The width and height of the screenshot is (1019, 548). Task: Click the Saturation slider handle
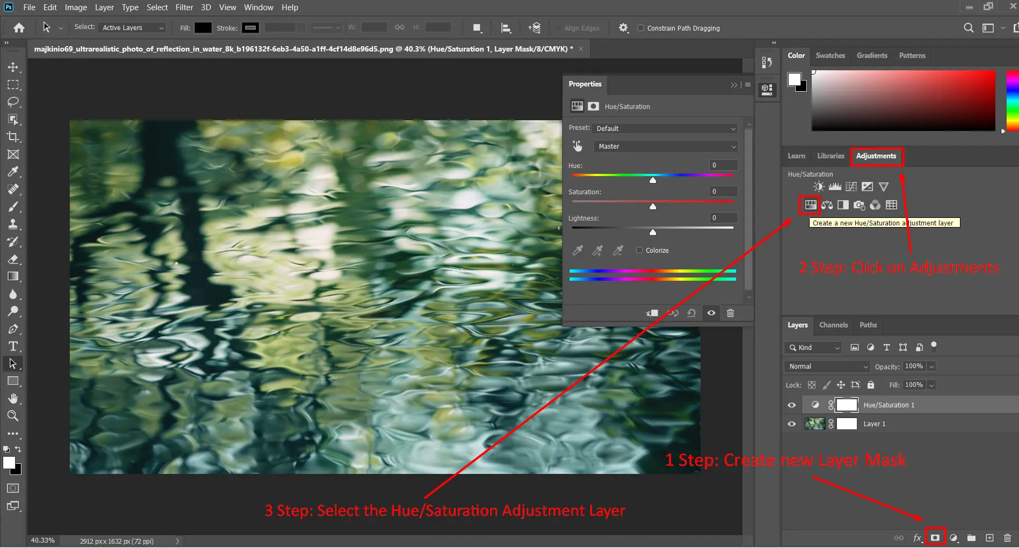[653, 206]
